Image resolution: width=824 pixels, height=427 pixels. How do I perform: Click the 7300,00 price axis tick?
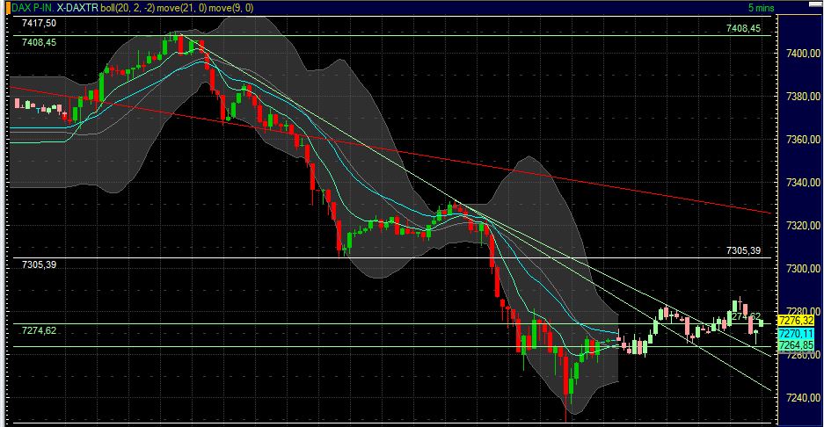click(x=803, y=269)
